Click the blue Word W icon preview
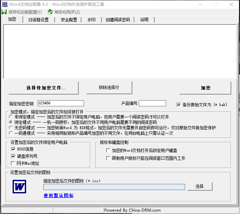 tap(19, 186)
